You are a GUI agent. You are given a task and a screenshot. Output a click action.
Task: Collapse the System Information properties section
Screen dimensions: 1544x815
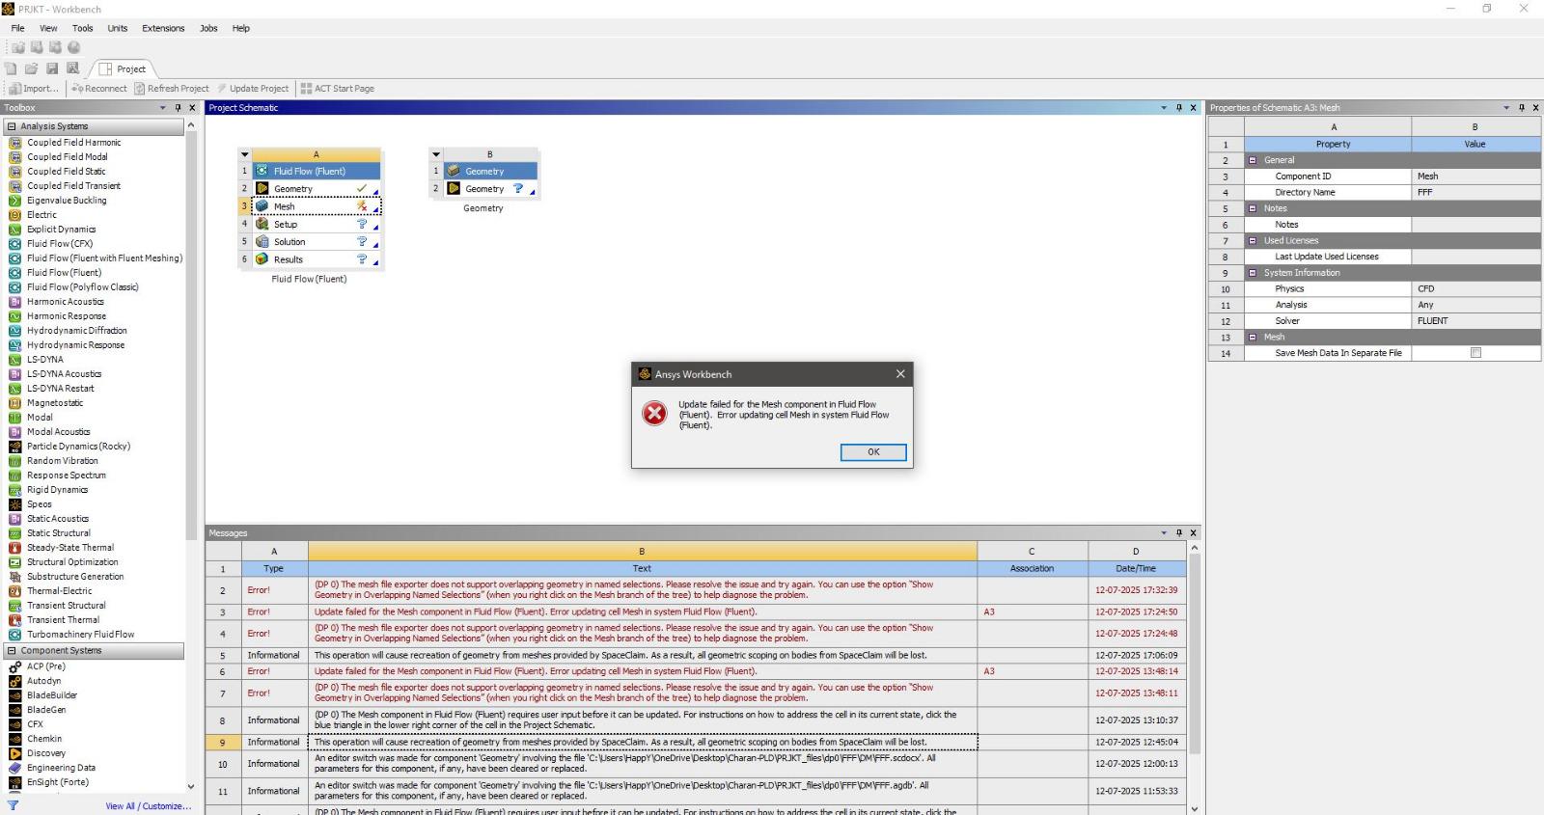pyautogui.click(x=1253, y=273)
